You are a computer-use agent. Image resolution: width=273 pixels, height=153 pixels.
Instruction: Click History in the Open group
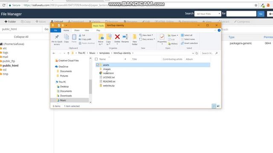pos(173,44)
